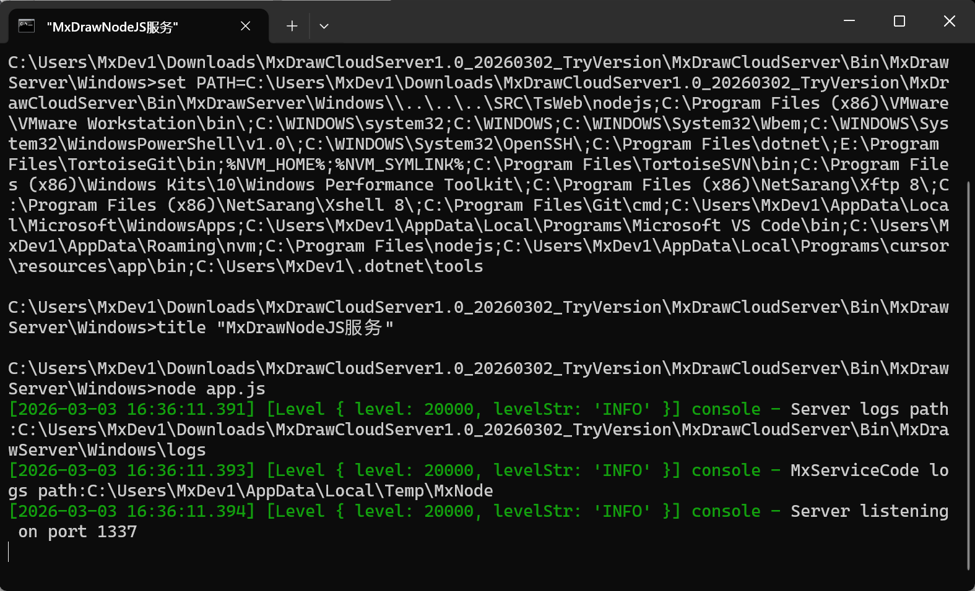975x591 pixels.
Task: Select the "MxDrawNodeJS服务" tab title
Action: (112, 27)
